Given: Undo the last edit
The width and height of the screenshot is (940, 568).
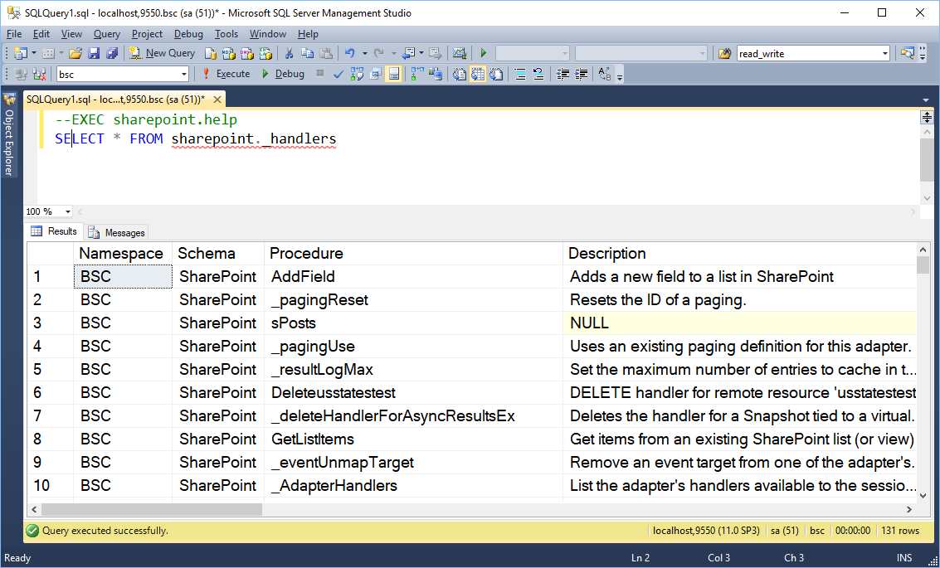Looking at the screenshot, I should [x=350, y=53].
